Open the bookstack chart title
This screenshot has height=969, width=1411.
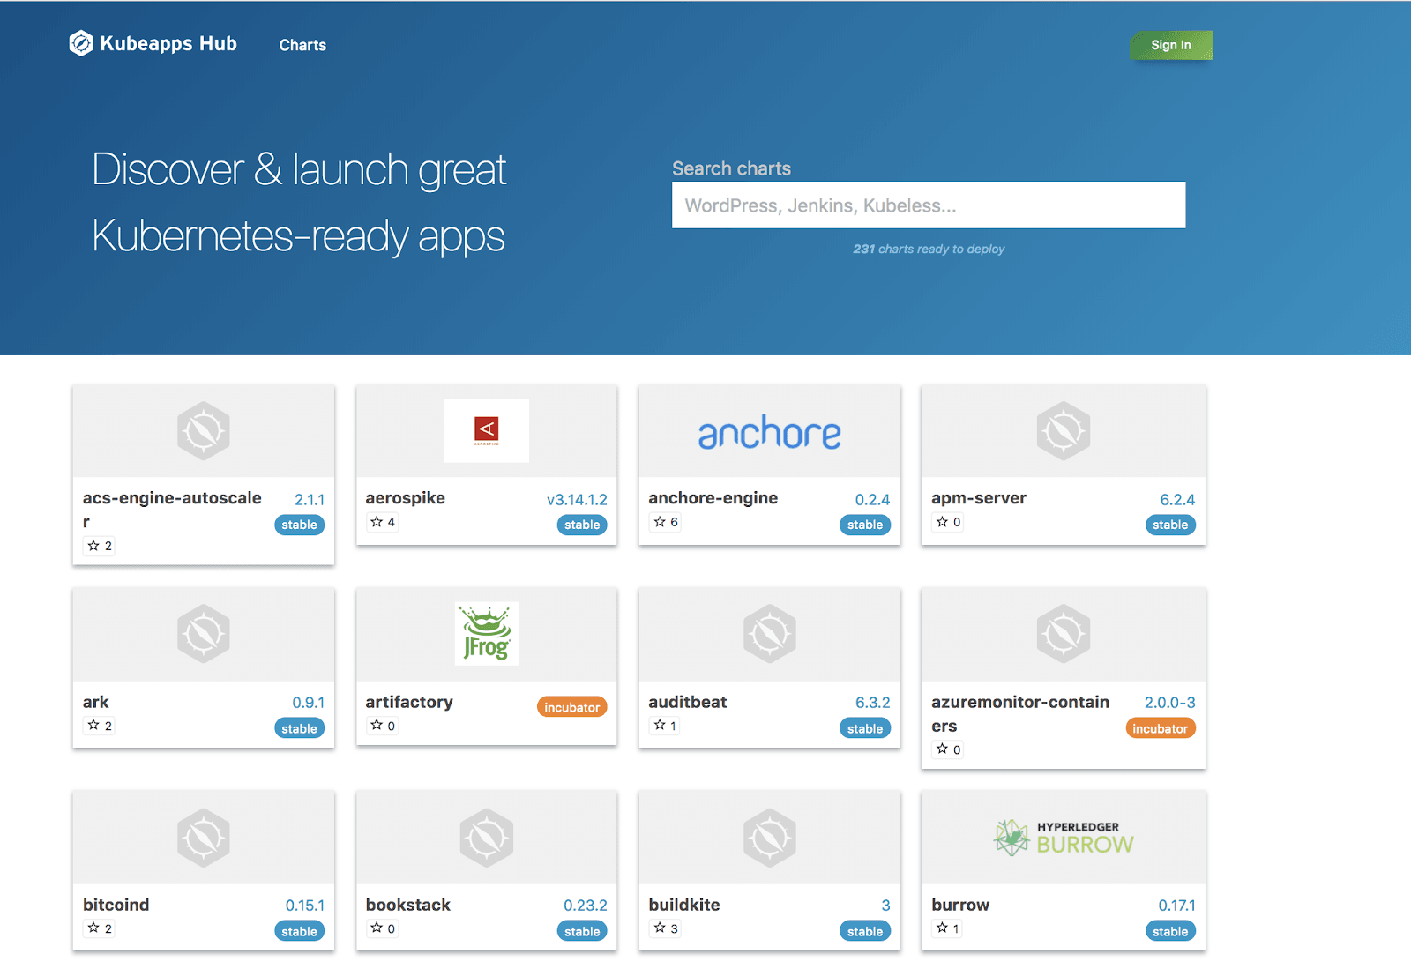(407, 905)
